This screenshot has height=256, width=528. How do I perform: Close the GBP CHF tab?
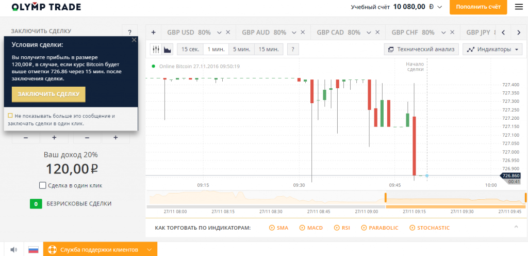(x=452, y=33)
